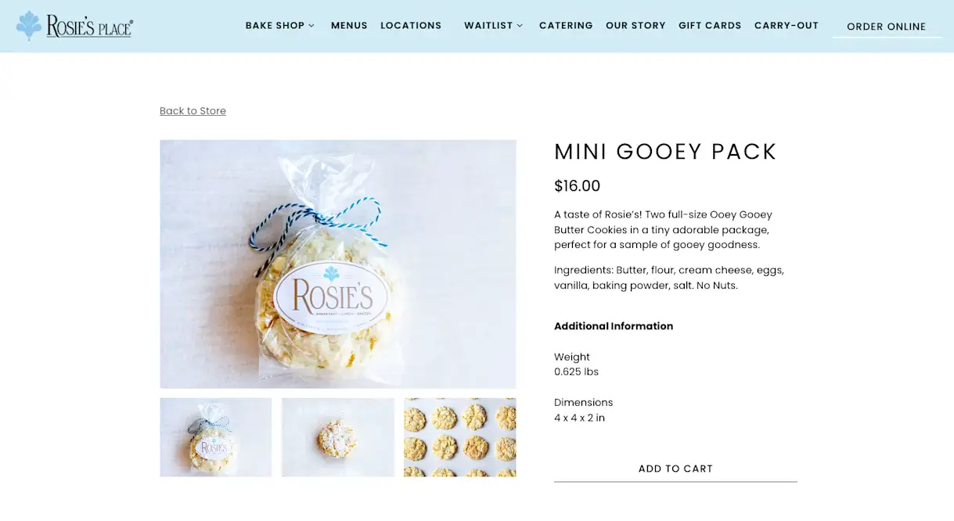954x521 pixels.
Task: Visit the Our Story page
Action: [635, 26]
